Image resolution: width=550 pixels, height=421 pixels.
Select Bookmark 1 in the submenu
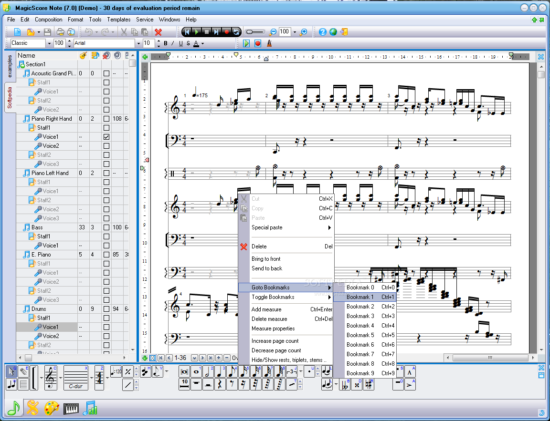pos(365,297)
